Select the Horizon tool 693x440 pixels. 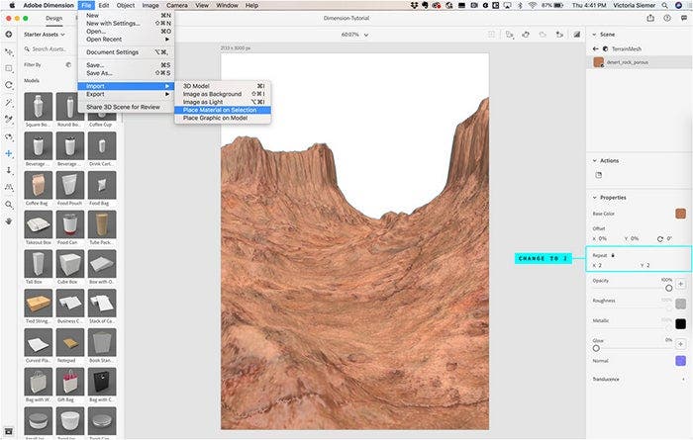point(9,187)
